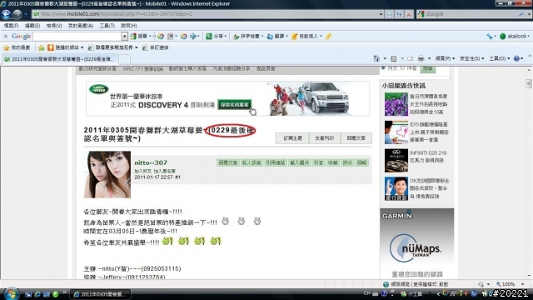
Task: Open the Favorites star button
Action: [x=17, y=47]
